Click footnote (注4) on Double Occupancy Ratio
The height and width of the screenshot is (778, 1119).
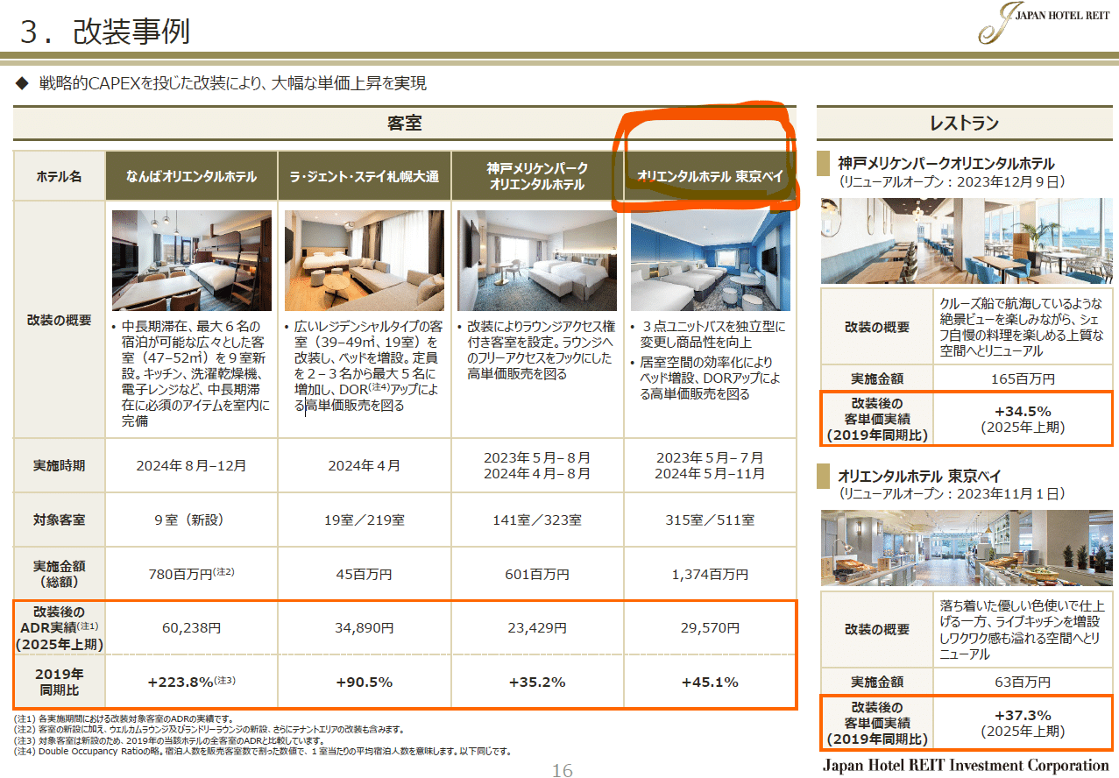[262, 751]
